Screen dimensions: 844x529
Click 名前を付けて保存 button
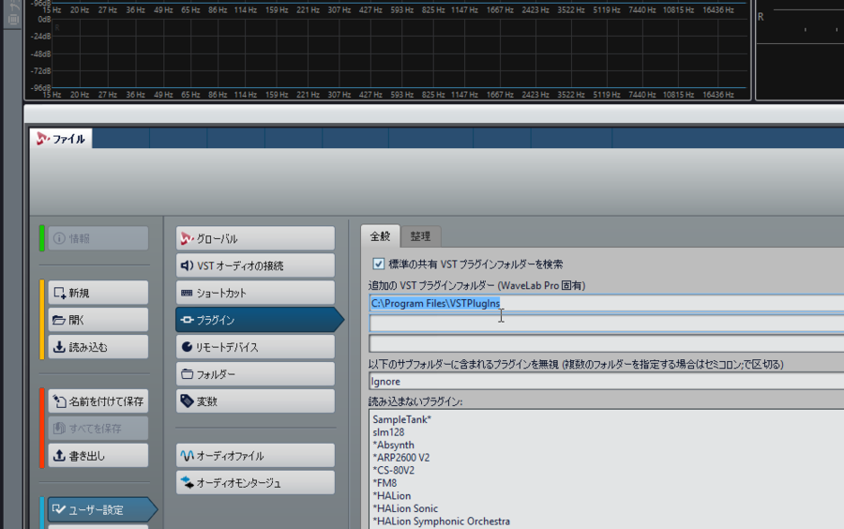point(98,401)
